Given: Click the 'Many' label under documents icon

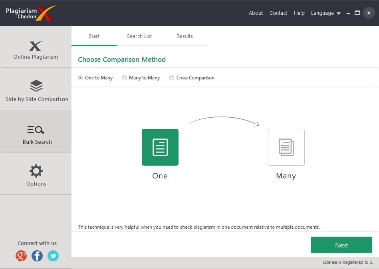Looking at the screenshot, I should pos(286,176).
